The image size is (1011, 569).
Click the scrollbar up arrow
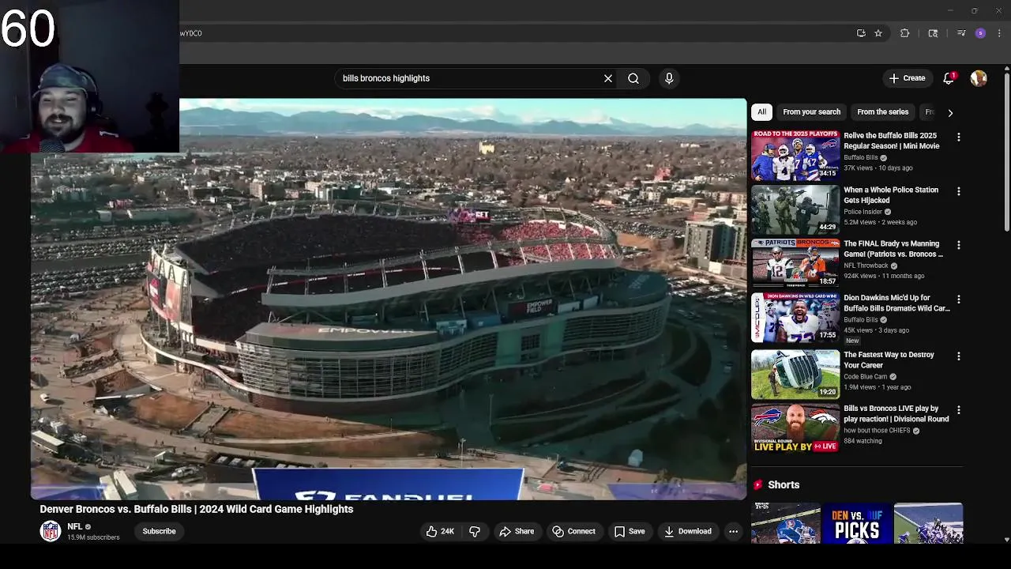(x=1006, y=69)
